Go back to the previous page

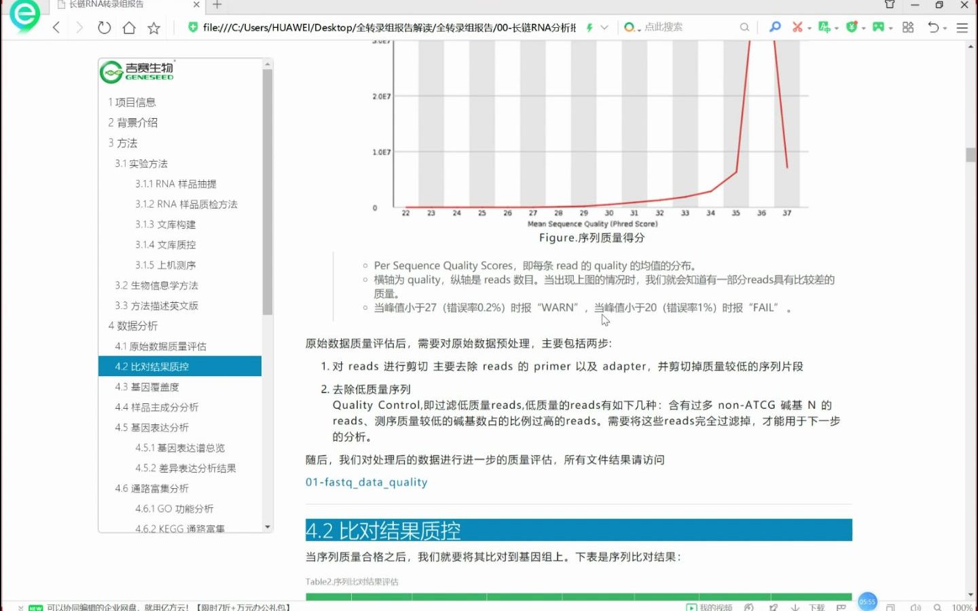pos(56,28)
